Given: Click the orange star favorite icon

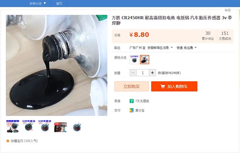Looking at the screenshot, I should pyautogui.click(x=8, y=141).
